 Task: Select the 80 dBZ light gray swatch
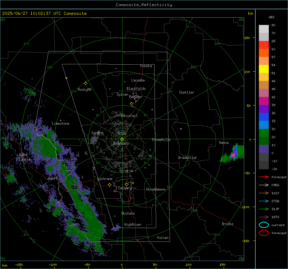264,29
